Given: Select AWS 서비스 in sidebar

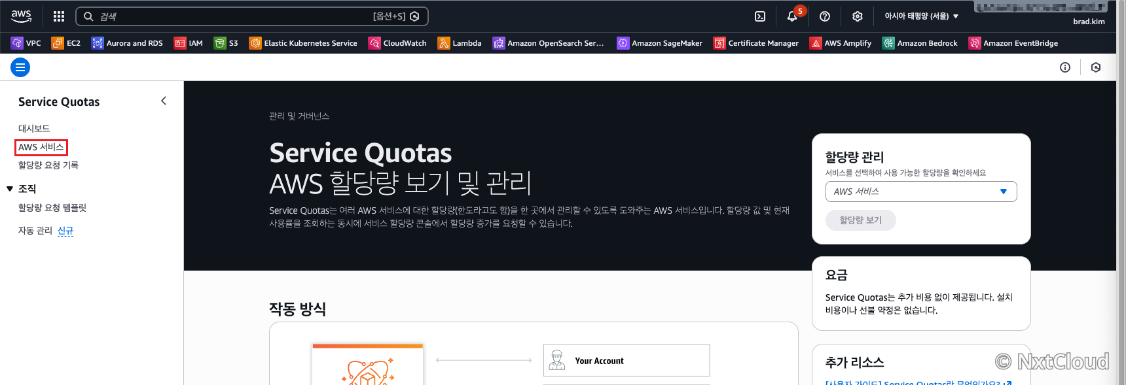Looking at the screenshot, I should (41, 147).
